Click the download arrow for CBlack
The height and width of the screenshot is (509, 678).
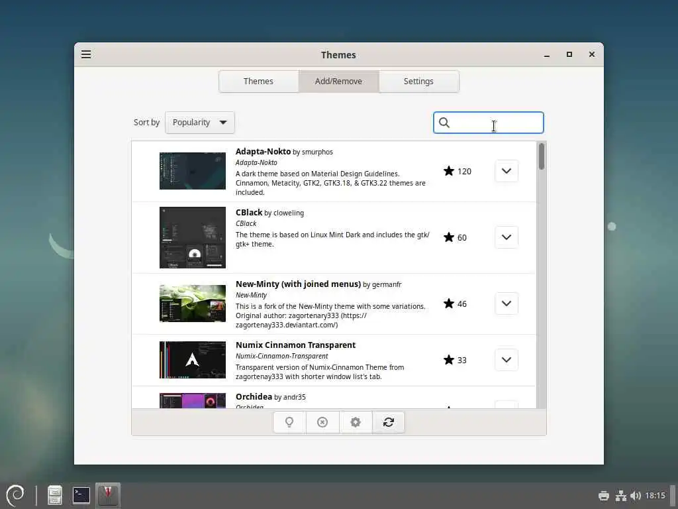507,237
